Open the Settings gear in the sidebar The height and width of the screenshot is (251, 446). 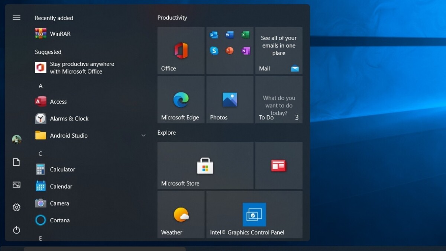[16, 207]
